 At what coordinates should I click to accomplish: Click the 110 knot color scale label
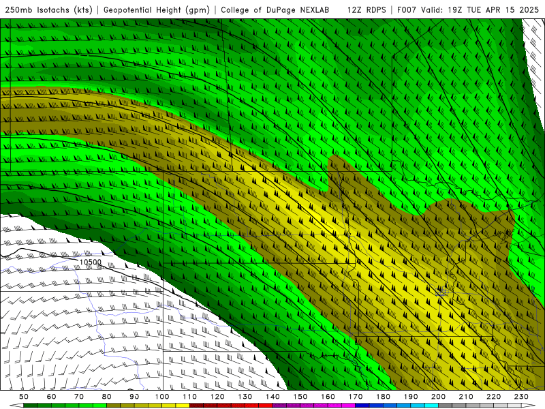(x=190, y=397)
